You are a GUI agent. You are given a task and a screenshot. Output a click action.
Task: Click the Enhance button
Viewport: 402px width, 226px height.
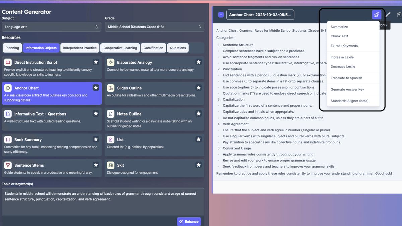click(189, 221)
